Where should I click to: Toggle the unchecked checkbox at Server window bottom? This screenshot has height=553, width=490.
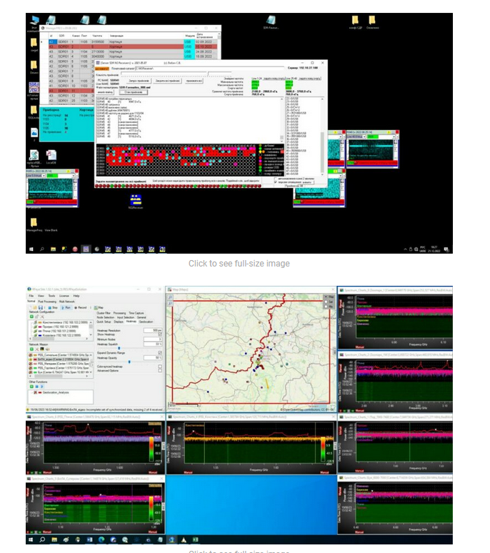275,179
